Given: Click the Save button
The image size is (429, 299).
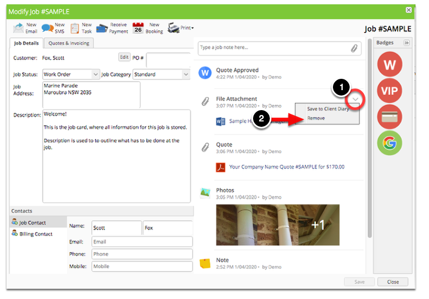Looking at the screenshot, I should pyautogui.click(x=359, y=282).
